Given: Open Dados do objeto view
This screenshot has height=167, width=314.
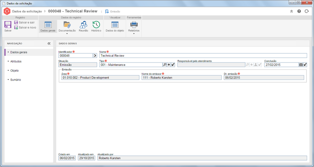Looking at the screenshot, I should [115, 27].
